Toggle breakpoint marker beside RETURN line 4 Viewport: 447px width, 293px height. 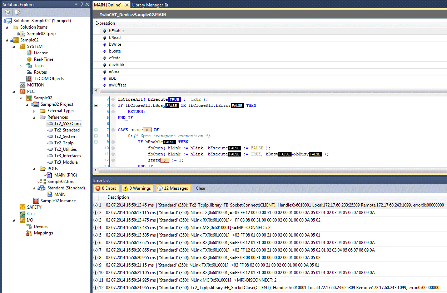coord(113,111)
